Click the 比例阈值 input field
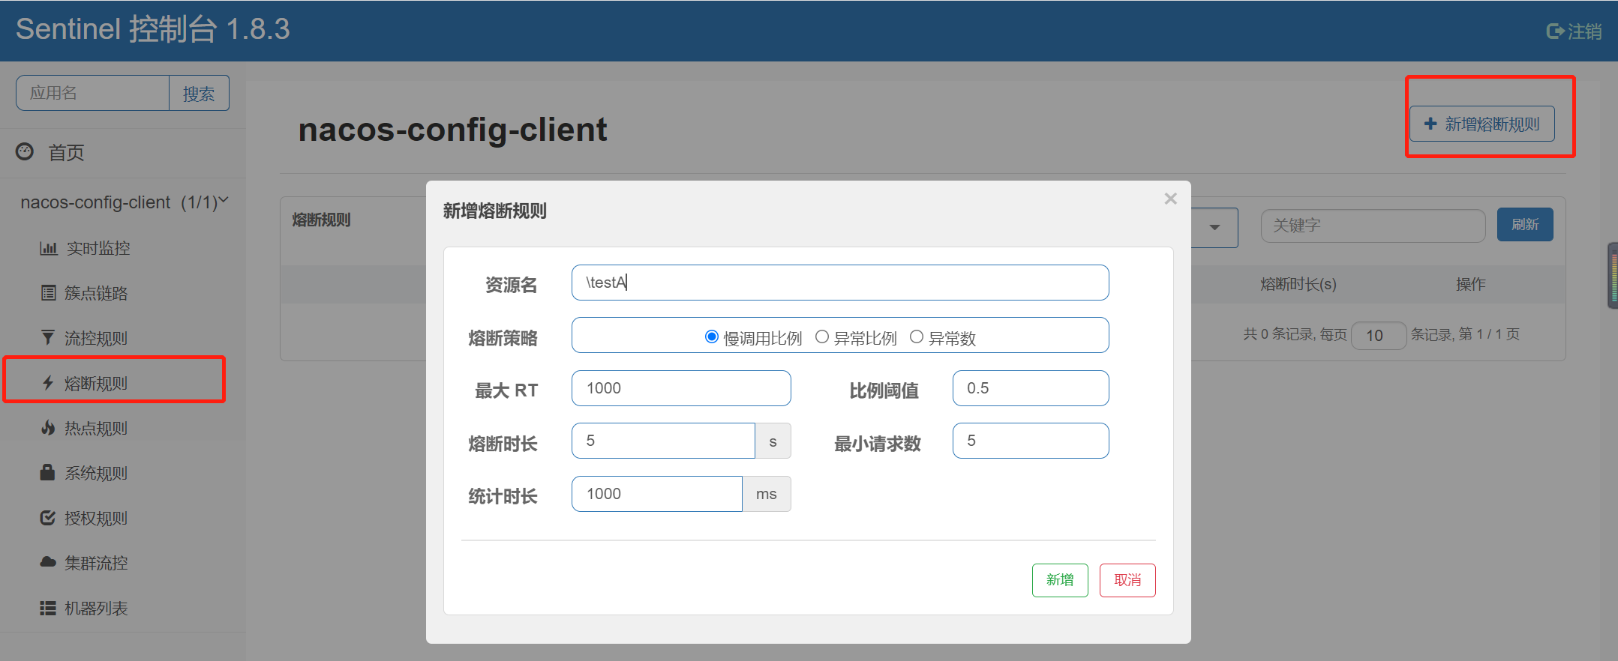The image size is (1618, 661). tap(1031, 388)
